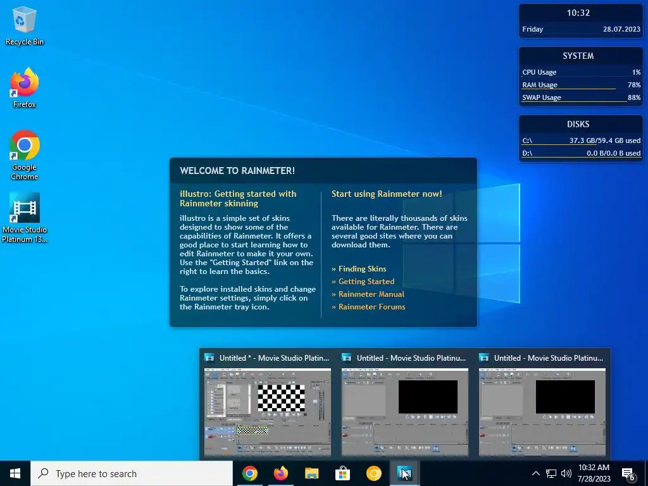The image size is (648, 486).
Task: Open taskbar clock and date
Action: [x=594, y=473]
